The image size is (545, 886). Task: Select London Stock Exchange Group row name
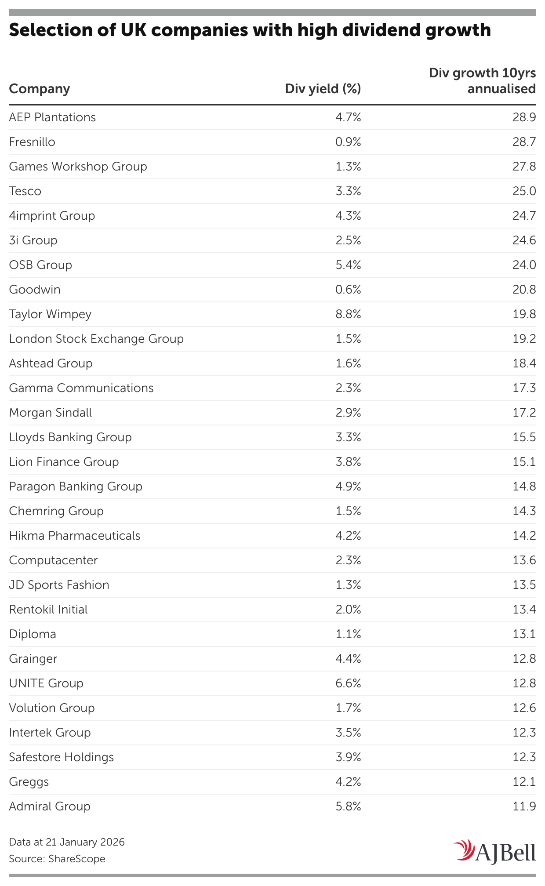pyautogui.click(x=96, y=339)
